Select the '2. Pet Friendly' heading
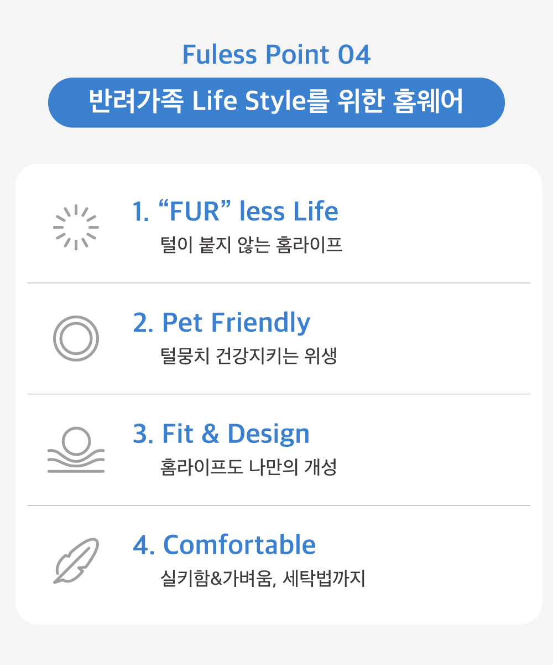This screenshot has width=553, height=665. tap(221, 323)
